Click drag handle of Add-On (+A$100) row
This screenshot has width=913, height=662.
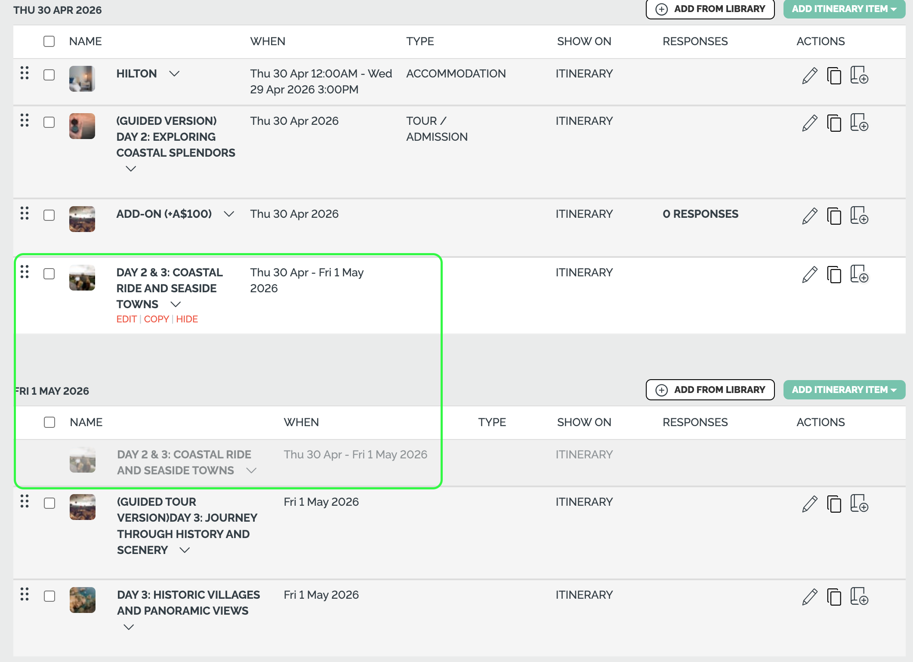pos(25,213)
